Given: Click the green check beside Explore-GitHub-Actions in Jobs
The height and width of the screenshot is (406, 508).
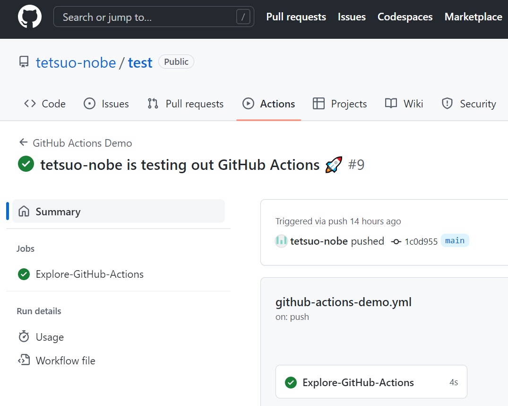Looking at the screenshot, I should [24, 274].
